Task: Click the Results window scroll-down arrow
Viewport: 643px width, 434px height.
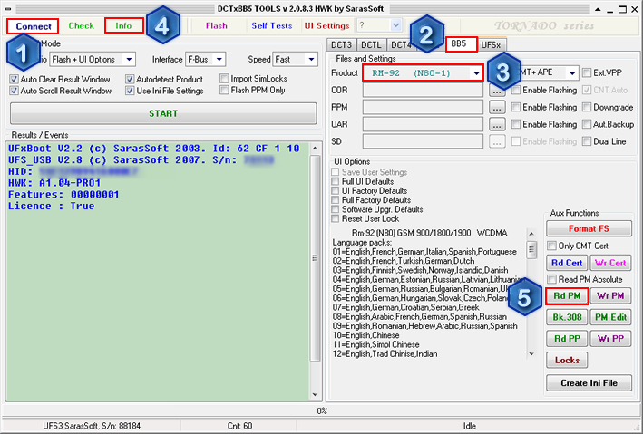Action: click(x=315, y=395)
